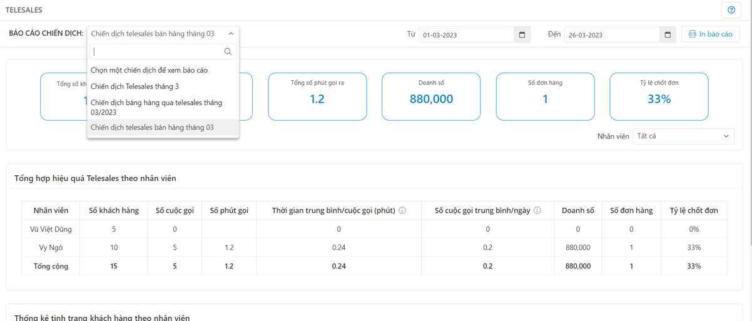Choose 'Chiến dịch bảng hàng qua telesales tháng 03/2023'
The image size is (752, 321).
(x=156, y=107)
